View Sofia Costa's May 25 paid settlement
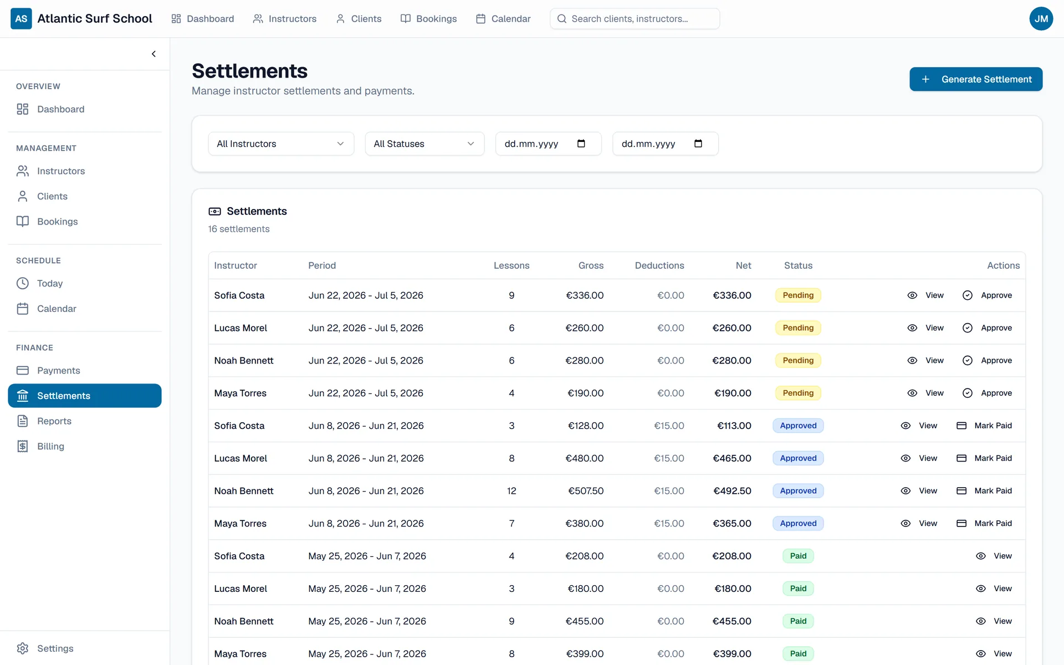The image size is (1064, 665). [994, 556]
